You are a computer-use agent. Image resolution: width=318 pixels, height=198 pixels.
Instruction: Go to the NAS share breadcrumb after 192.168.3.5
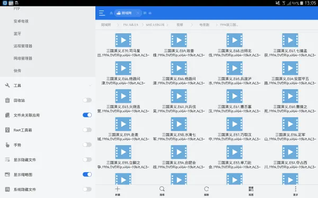coord(155,25)
